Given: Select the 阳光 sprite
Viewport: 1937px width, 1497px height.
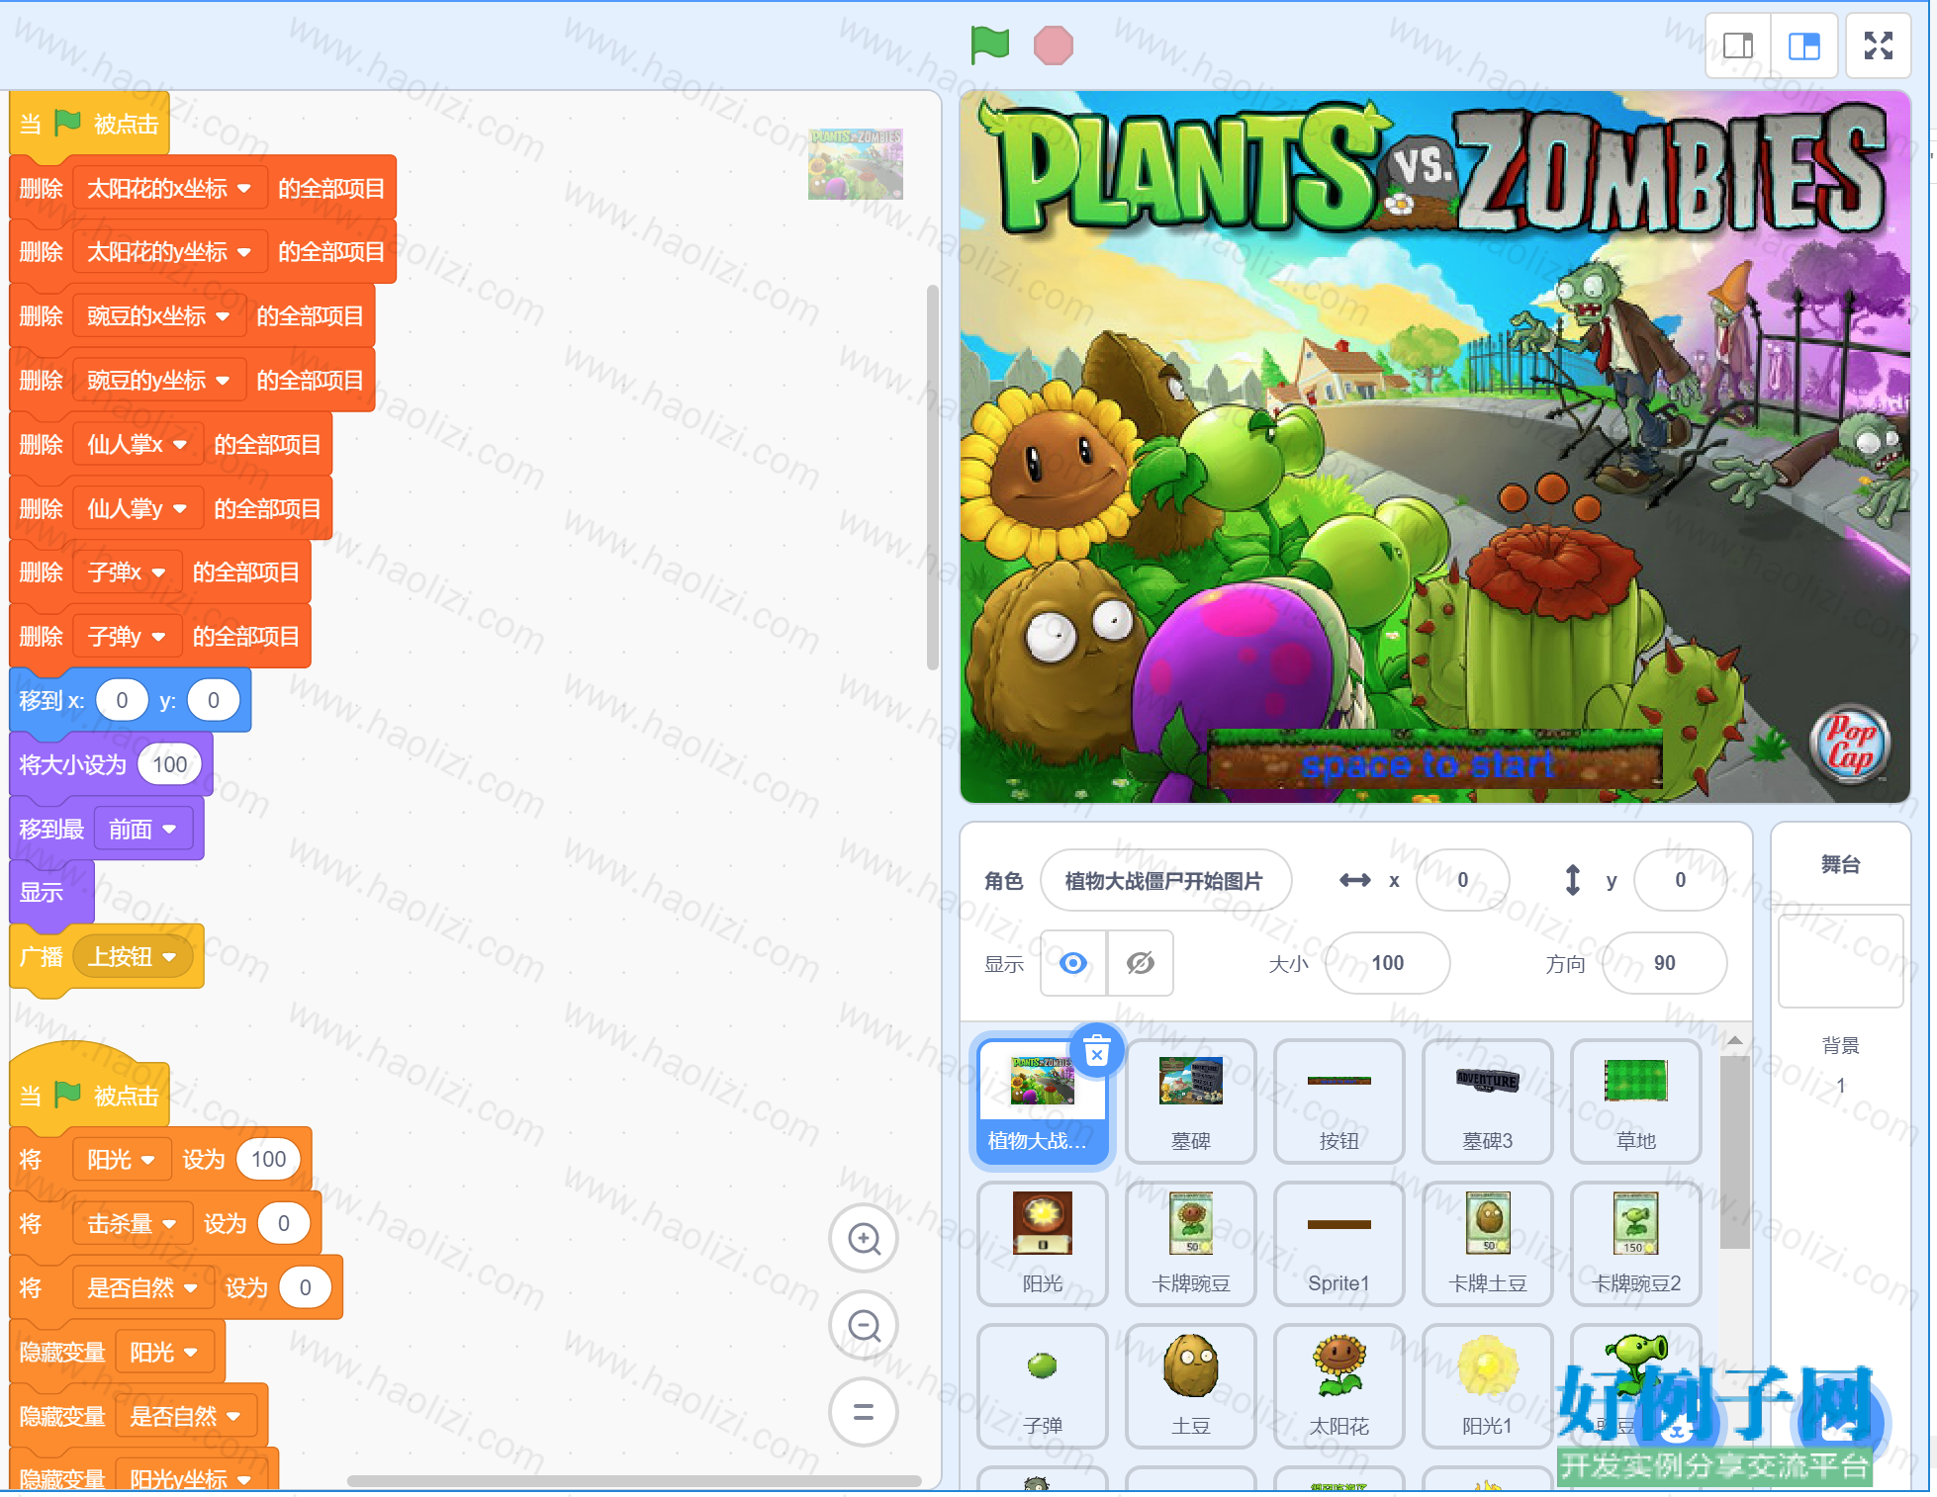Looking at the screenshot, I should point(1043,1244).
